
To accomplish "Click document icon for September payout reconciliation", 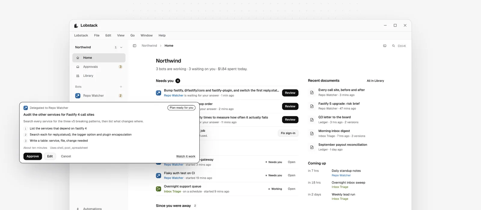I will pyautogui.click(x=312, y=147).
